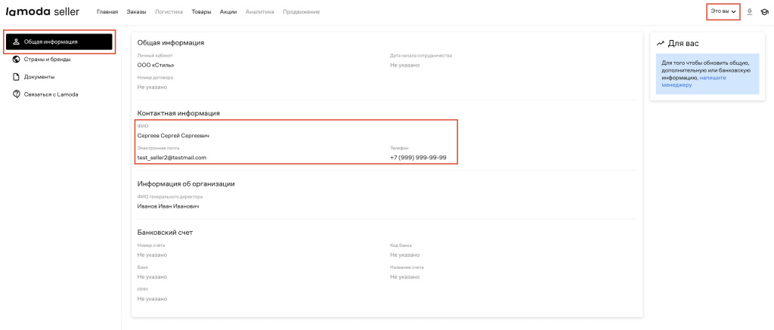
Task: Open the Главная menu item
Action: coord(107,12)
